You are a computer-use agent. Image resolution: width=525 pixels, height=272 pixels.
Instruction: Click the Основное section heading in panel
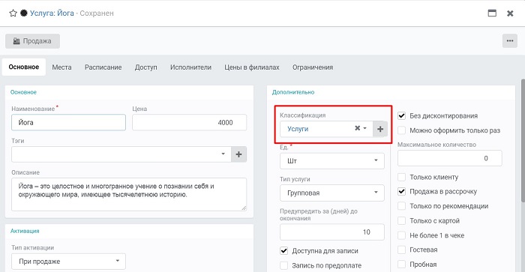click(23, 92)
